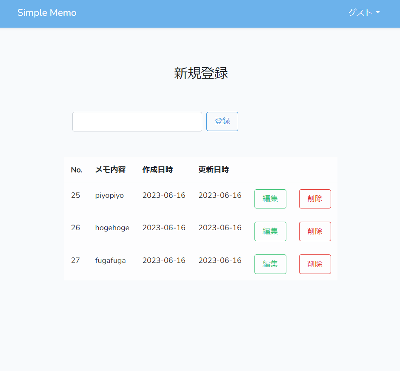Expand the guest user menu in navbar
This screenshot has height=371, width=400.
coord(364,13)
